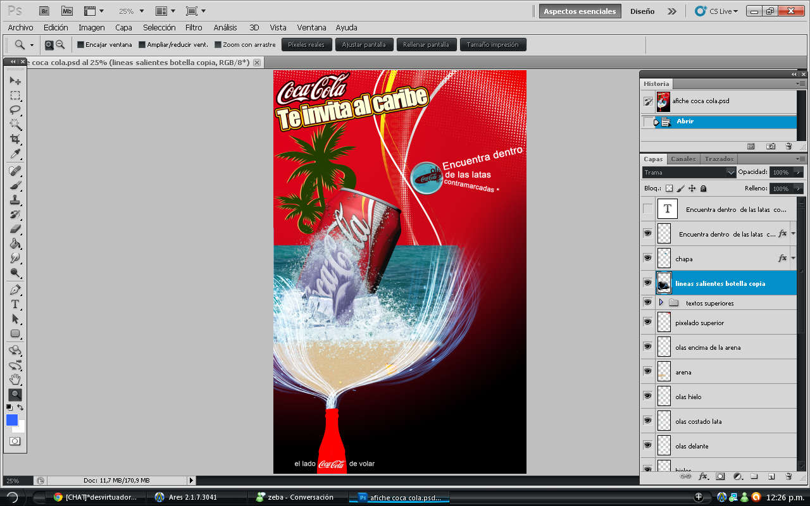Switch to the Trazados tab

[x=720, y=159]
